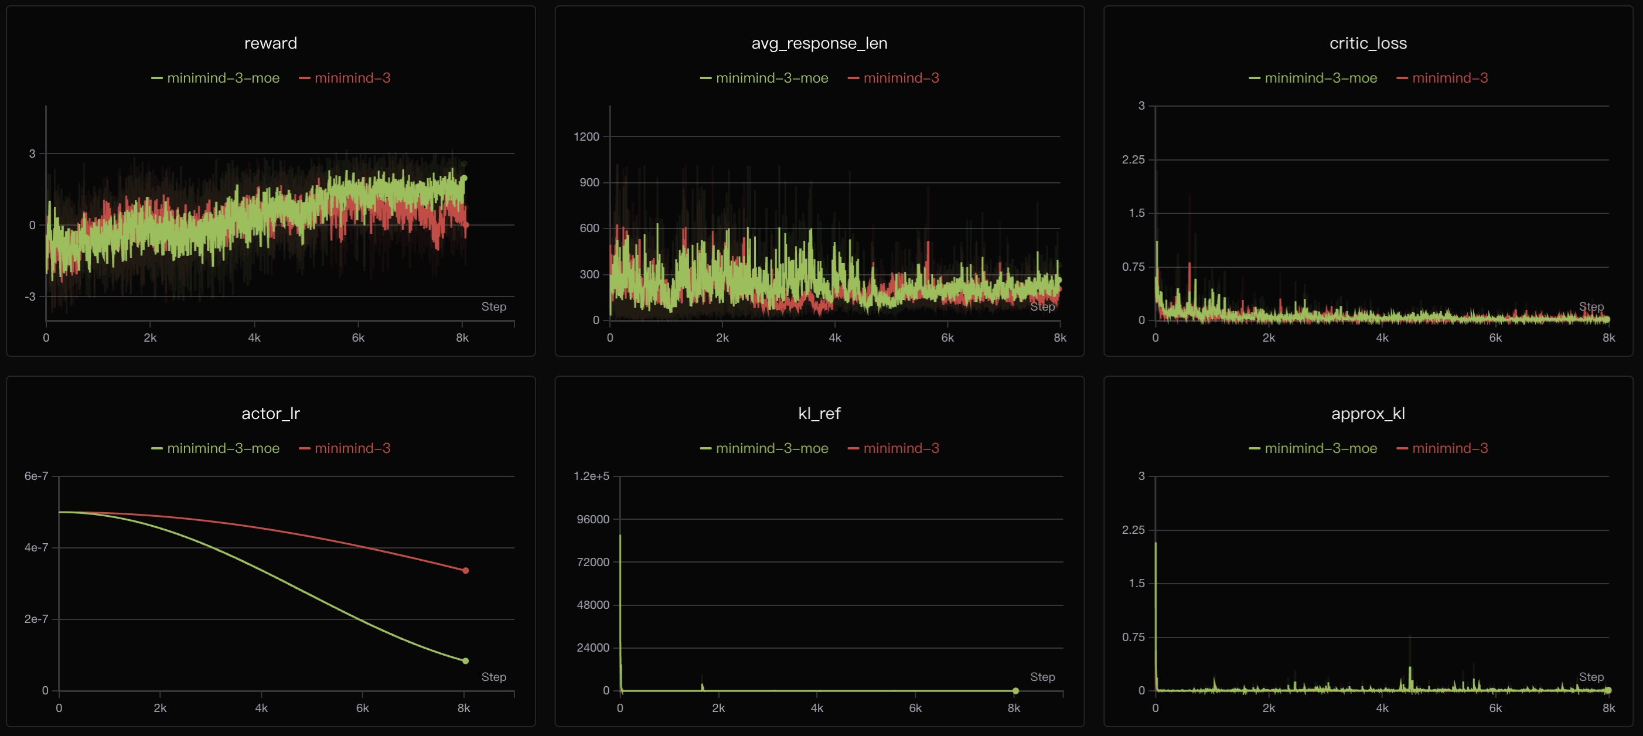Select the approx_kl chart title
Image resolution: width=1643 pixels, height=736 pixels.
(1368, 414)
